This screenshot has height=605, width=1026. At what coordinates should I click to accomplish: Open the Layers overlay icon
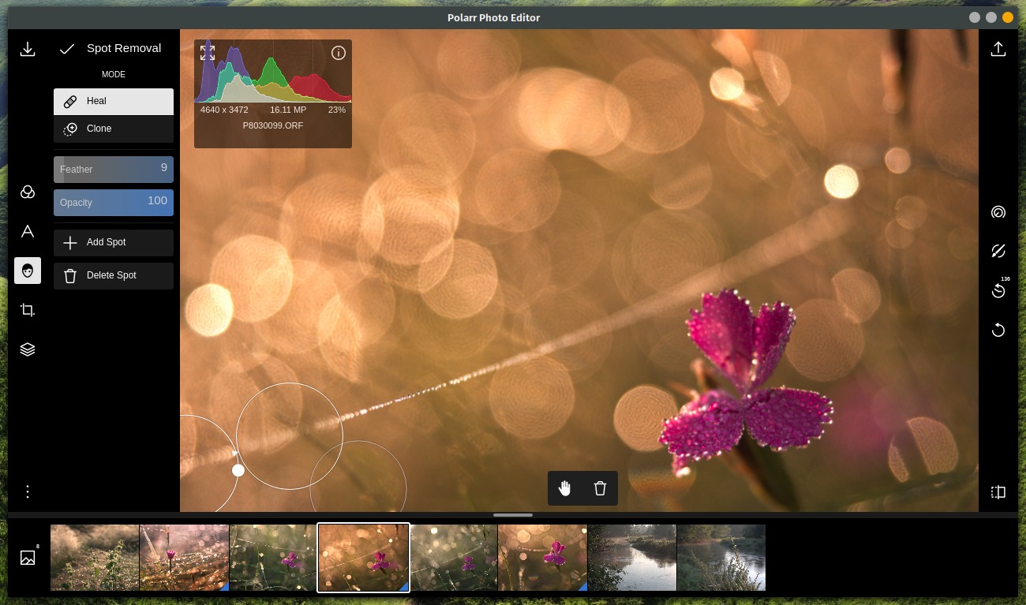click(x=28, y=349)
